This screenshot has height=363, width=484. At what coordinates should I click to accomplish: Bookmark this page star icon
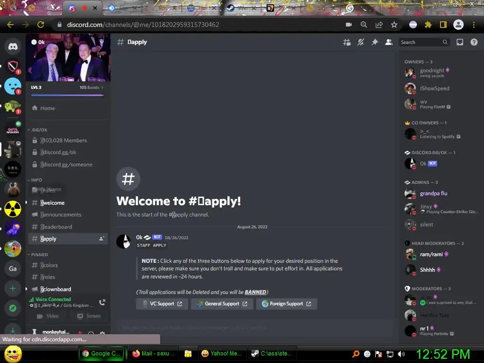(x=394, y=25)
